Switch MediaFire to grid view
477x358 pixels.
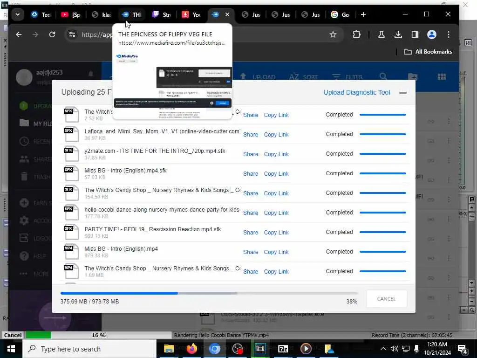click(x=442, y=77)
